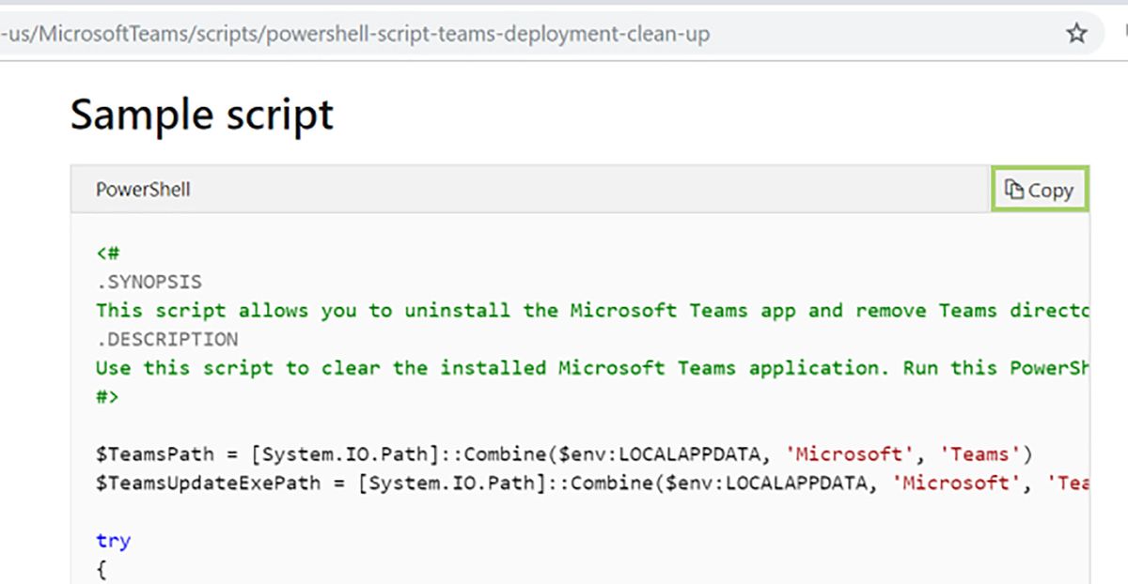
Task: Click the bookmark star icon in address bar
Action: [x=1076, y=34]
